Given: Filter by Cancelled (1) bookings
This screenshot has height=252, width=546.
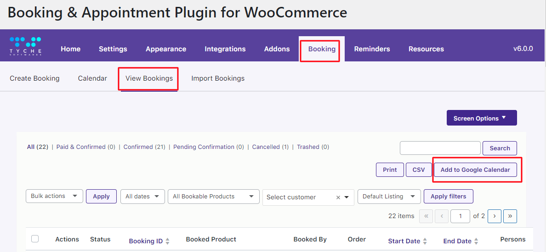Looking at the screenshot, I should click(x=270, y=147).
